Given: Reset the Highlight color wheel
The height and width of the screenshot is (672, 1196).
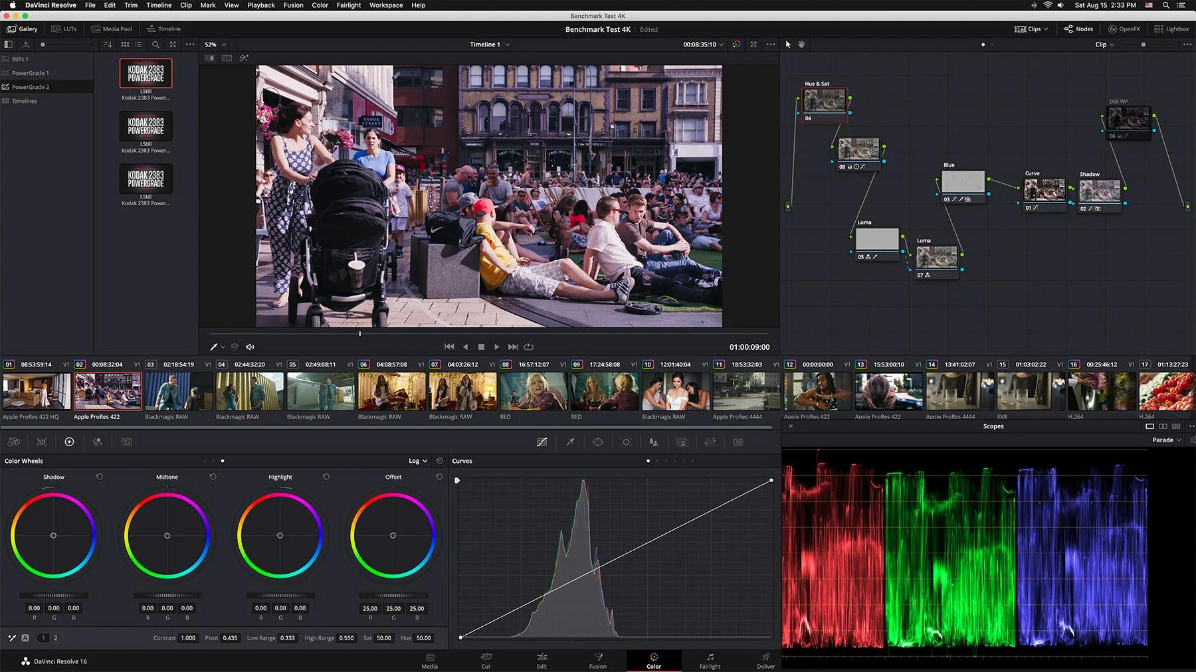Looking at the screenshot, I should (326, 477).
